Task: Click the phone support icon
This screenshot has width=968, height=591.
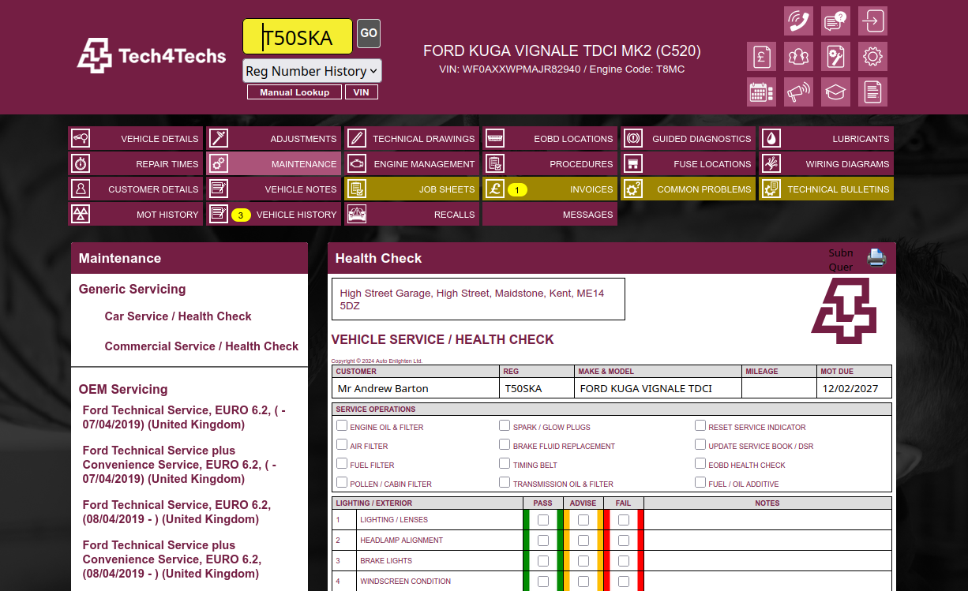Action: (x=798, y=21)
